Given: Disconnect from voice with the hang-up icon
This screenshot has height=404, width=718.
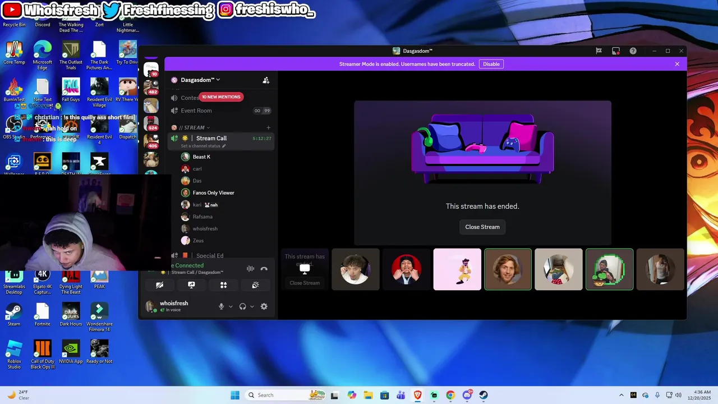Looking at the screenshot, I should 264,269.
